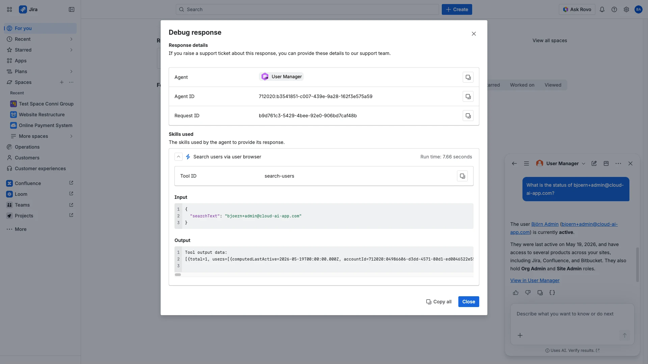Expand the Plans sidebar chevron
This screenshot has height=364, width=648.
tap(71, 71)
